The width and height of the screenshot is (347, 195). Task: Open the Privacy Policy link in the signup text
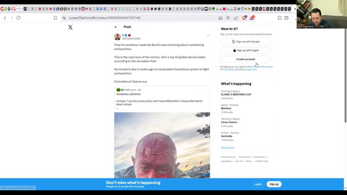point(227,70)
